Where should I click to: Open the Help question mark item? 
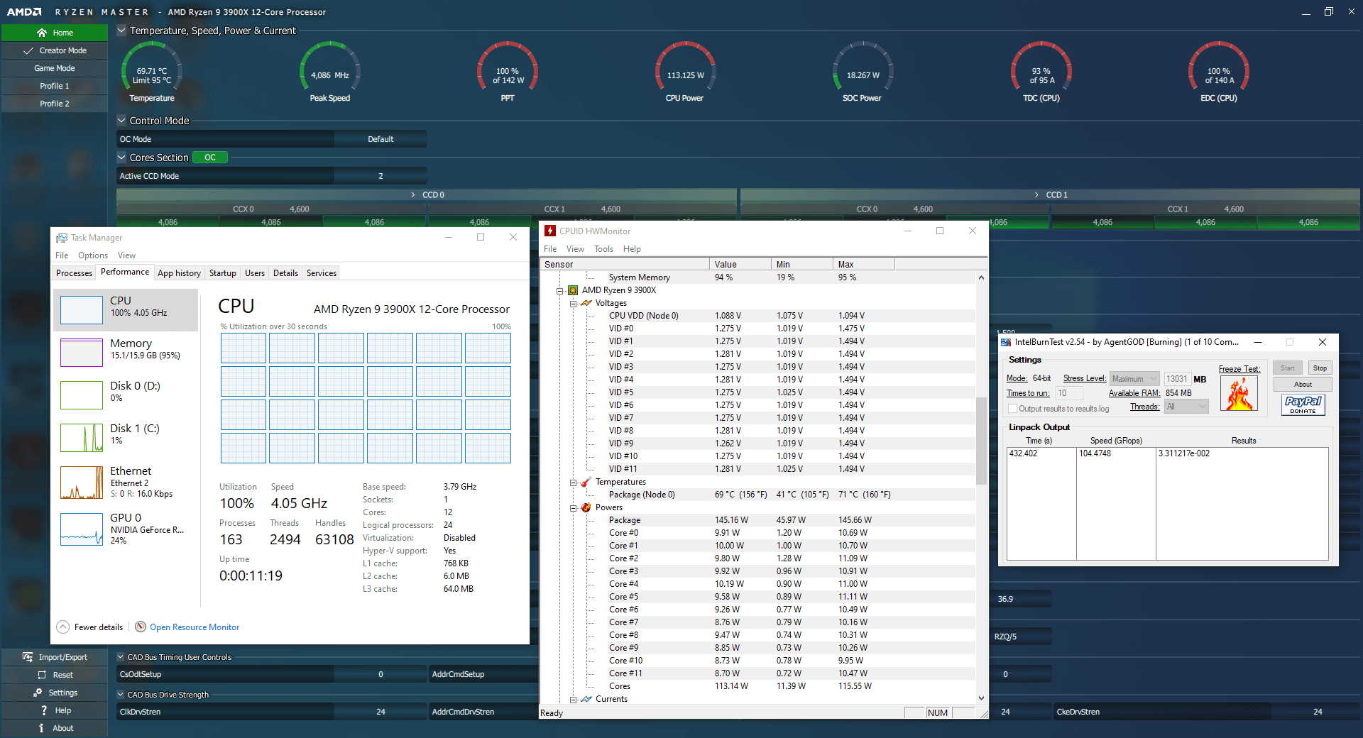tap(44, 710)
